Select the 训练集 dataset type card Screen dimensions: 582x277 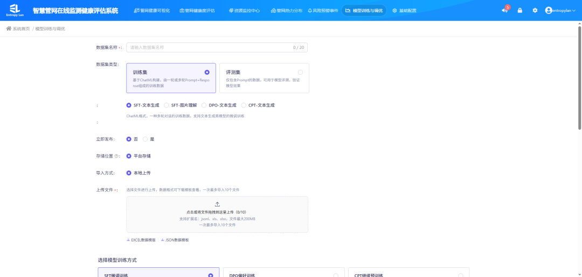point(171,78)
